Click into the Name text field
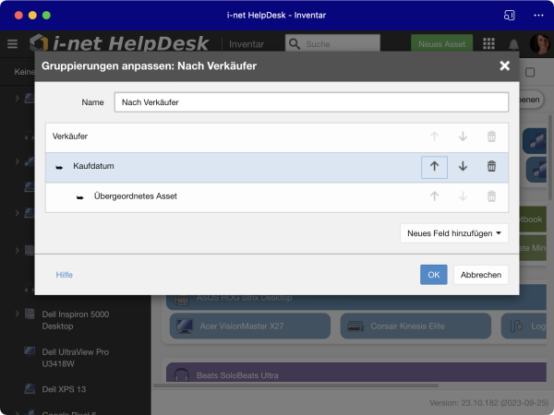Image resolution: width=554 pixels, height=415 pixels. pyautogui.click(x=310, y=102)
